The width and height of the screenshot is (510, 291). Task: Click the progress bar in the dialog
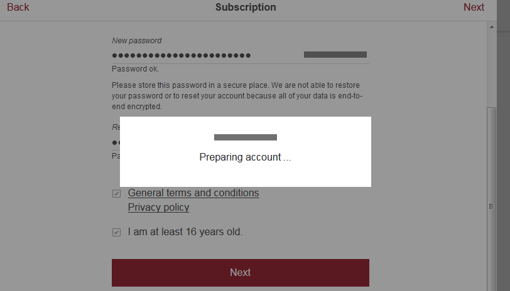click(245, 137)
